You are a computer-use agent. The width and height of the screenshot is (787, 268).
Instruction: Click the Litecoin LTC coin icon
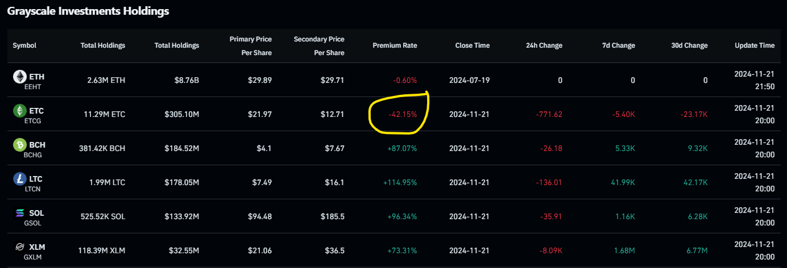tap(20, 179)
